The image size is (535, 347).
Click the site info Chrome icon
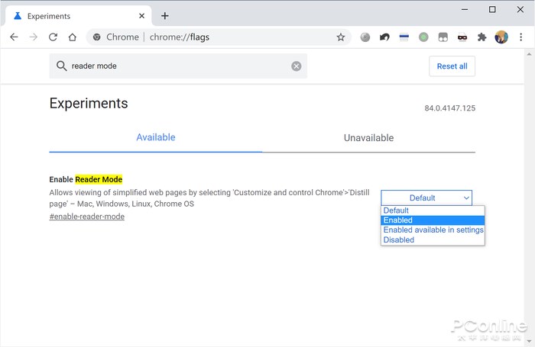tap(96, 37)
